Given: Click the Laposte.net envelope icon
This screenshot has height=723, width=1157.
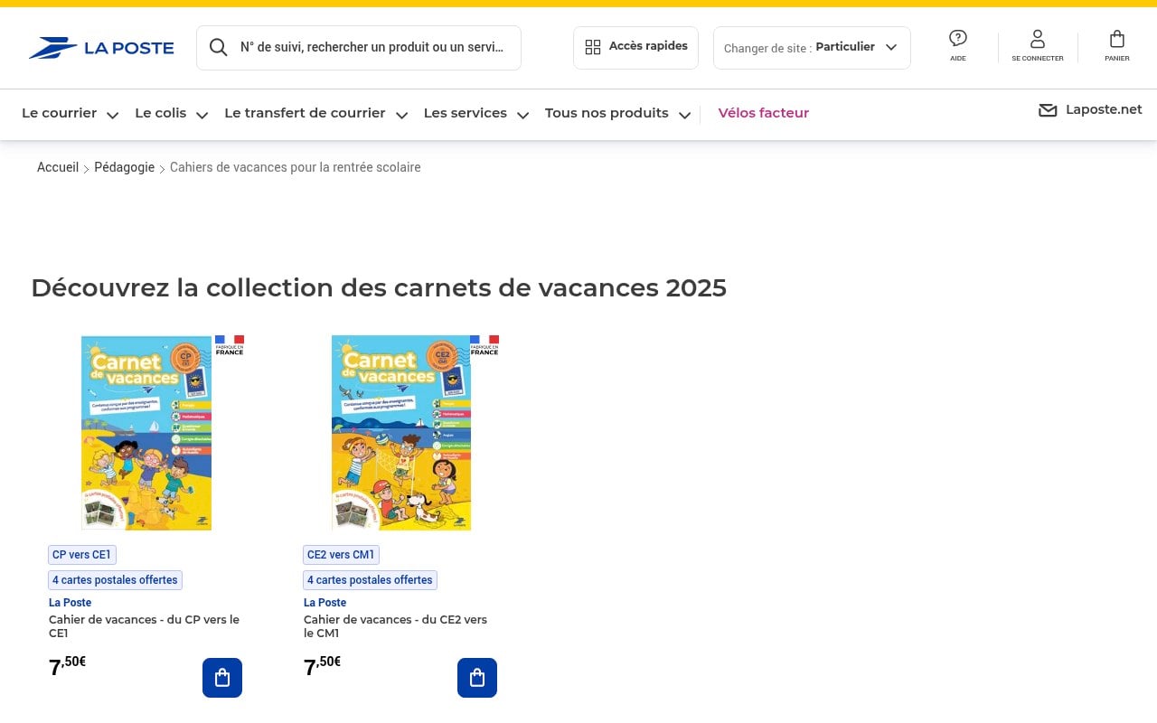Looking at the screenshot, I should pos(1048,111).
